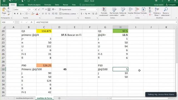178x100 pixels.
Task: Click the Fill down icon
Action: click(150, 11)
